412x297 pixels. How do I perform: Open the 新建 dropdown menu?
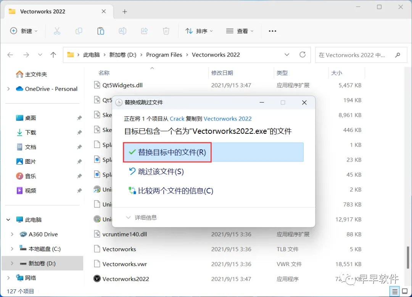24,31
